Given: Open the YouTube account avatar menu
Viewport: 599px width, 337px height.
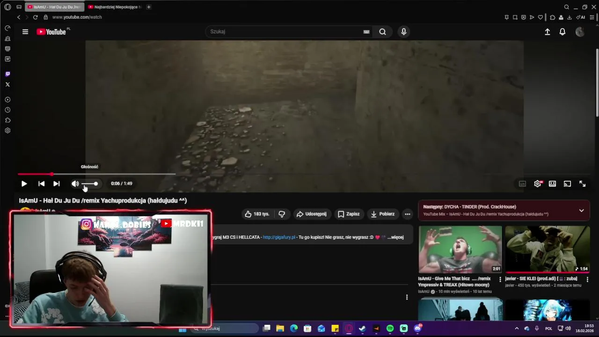Looking at the screenshot, I should point(580,32).
